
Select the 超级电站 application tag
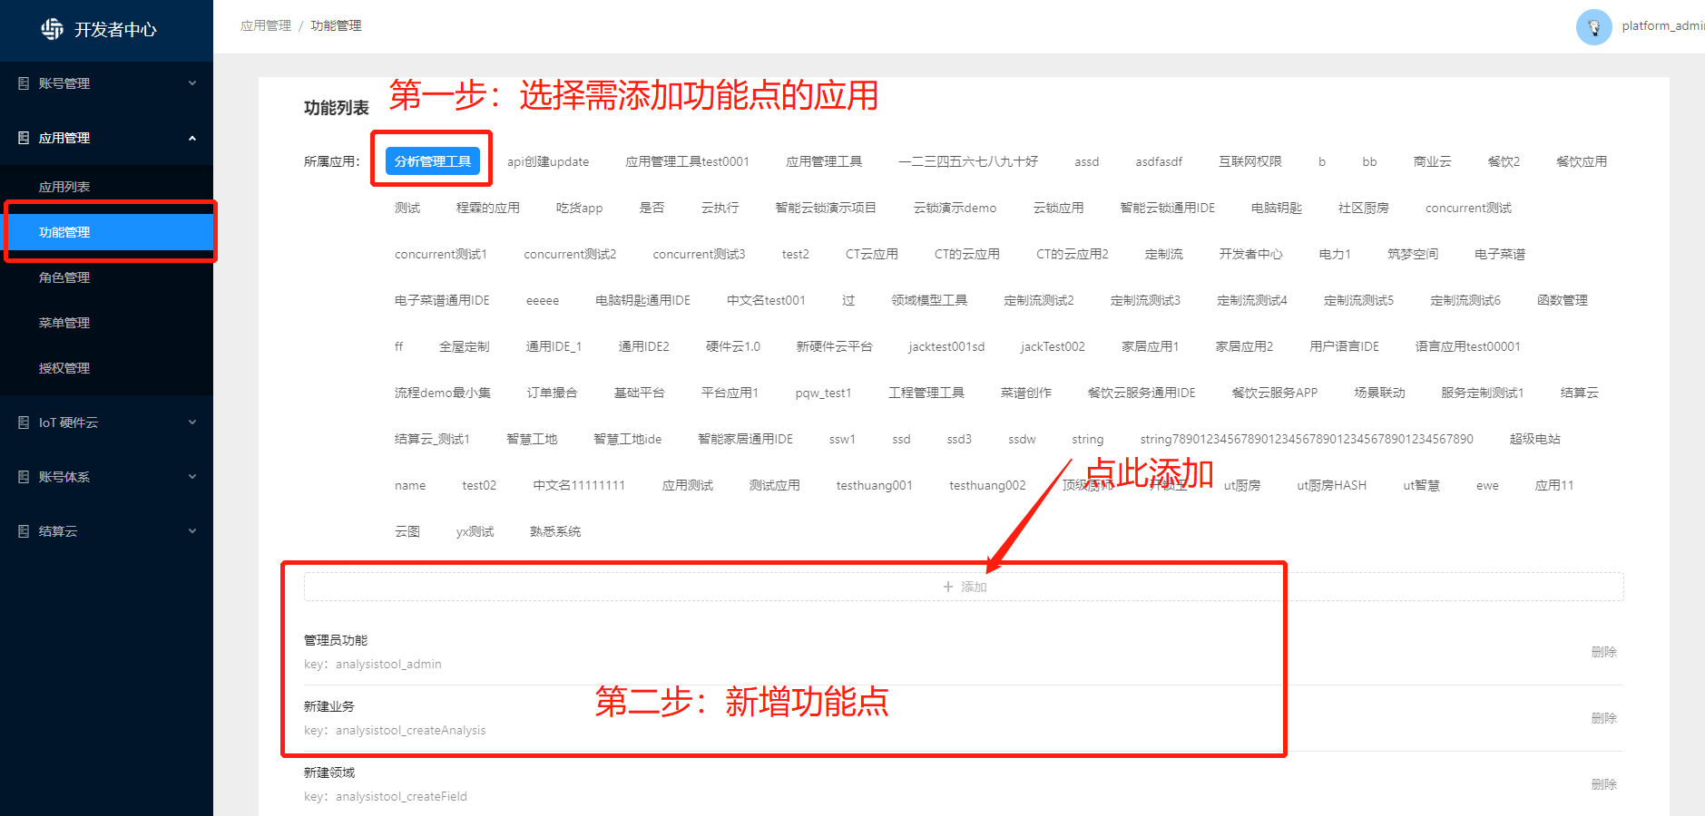1535,439
